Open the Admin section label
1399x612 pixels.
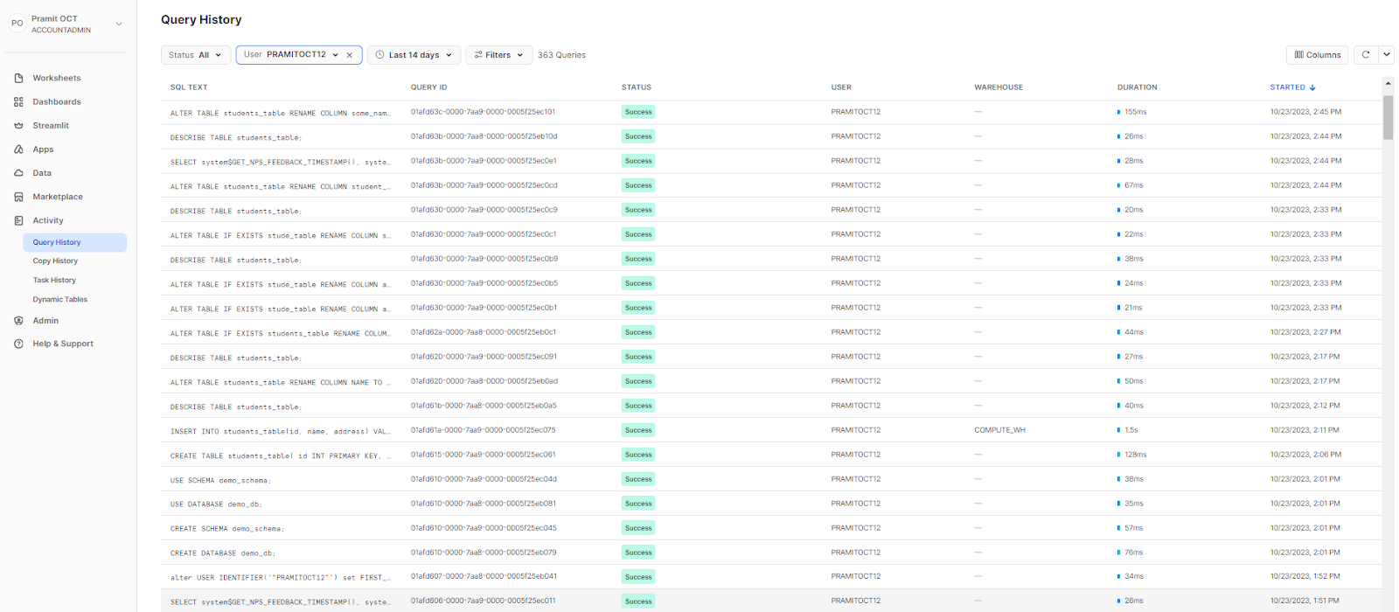(x=45, y=321)
